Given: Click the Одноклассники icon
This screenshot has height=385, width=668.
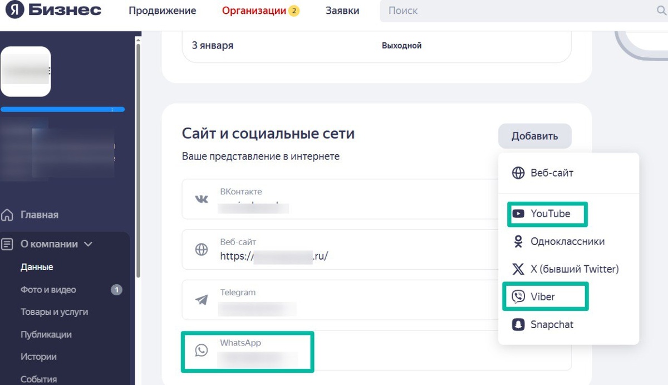Looking at the screenshot, I should pos(518,242).
